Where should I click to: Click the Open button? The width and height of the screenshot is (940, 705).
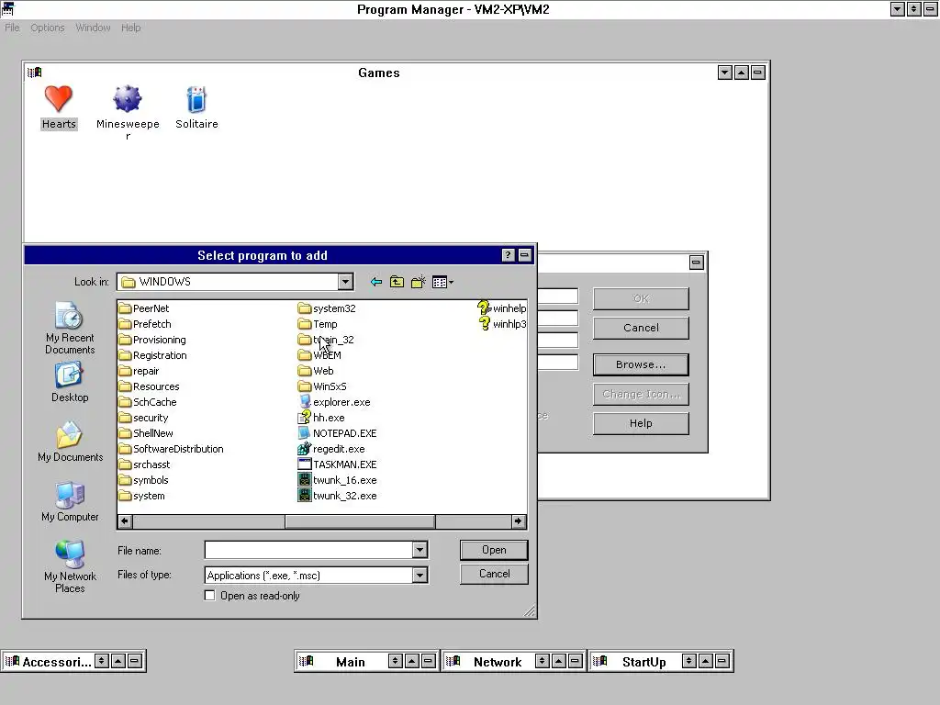(494, 550)
